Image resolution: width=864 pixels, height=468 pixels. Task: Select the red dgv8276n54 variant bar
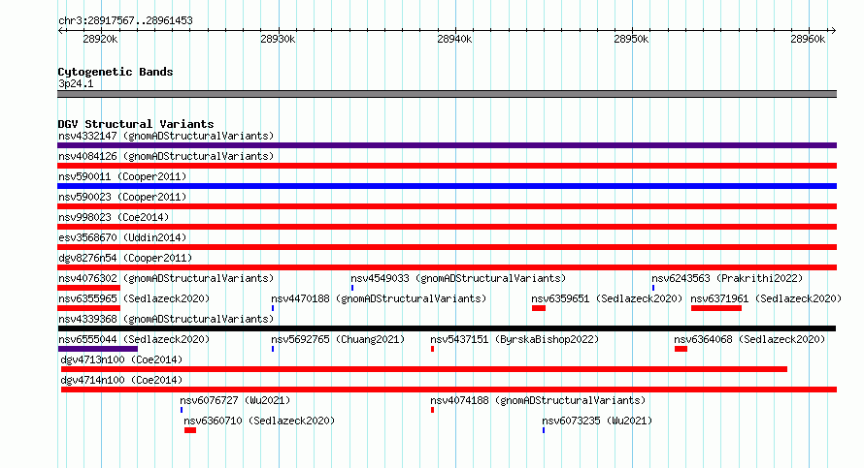tap(447, 267)
